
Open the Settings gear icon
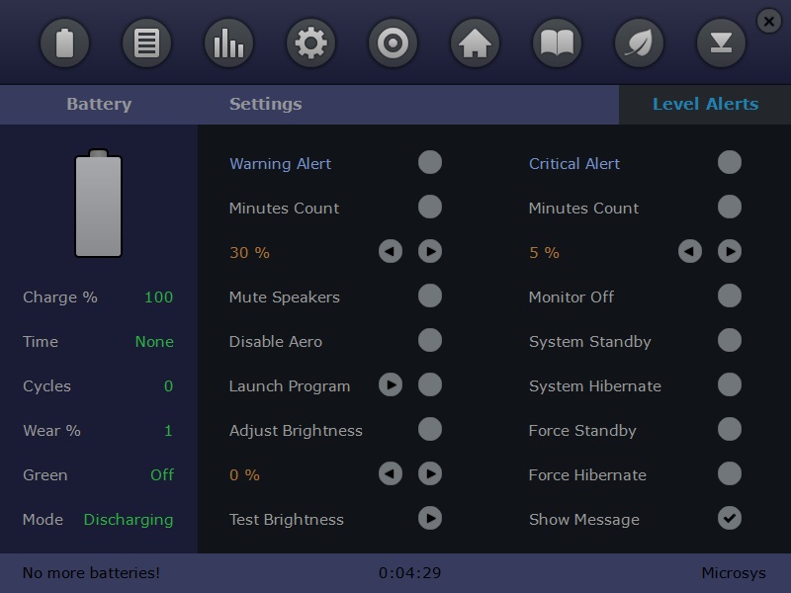pos(310,42)
